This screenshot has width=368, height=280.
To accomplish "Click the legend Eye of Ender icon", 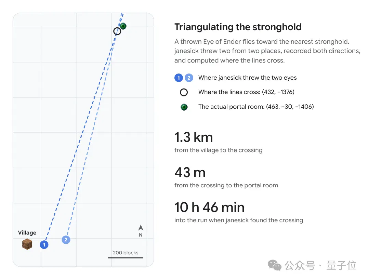I will pos(184,107).
